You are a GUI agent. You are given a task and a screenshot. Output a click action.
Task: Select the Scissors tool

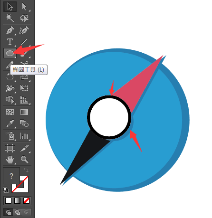24,63
